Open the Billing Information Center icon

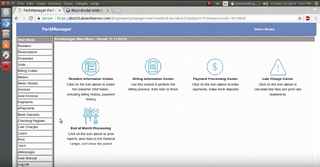click(153, 67)
